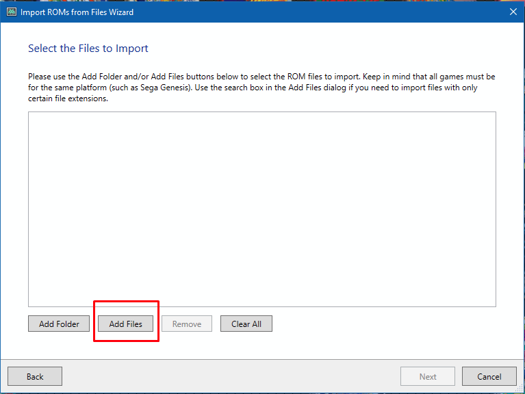This screenshot has height=394, width=525.
Task: Open the Add Folder dialog
Action: click(59, 324)
